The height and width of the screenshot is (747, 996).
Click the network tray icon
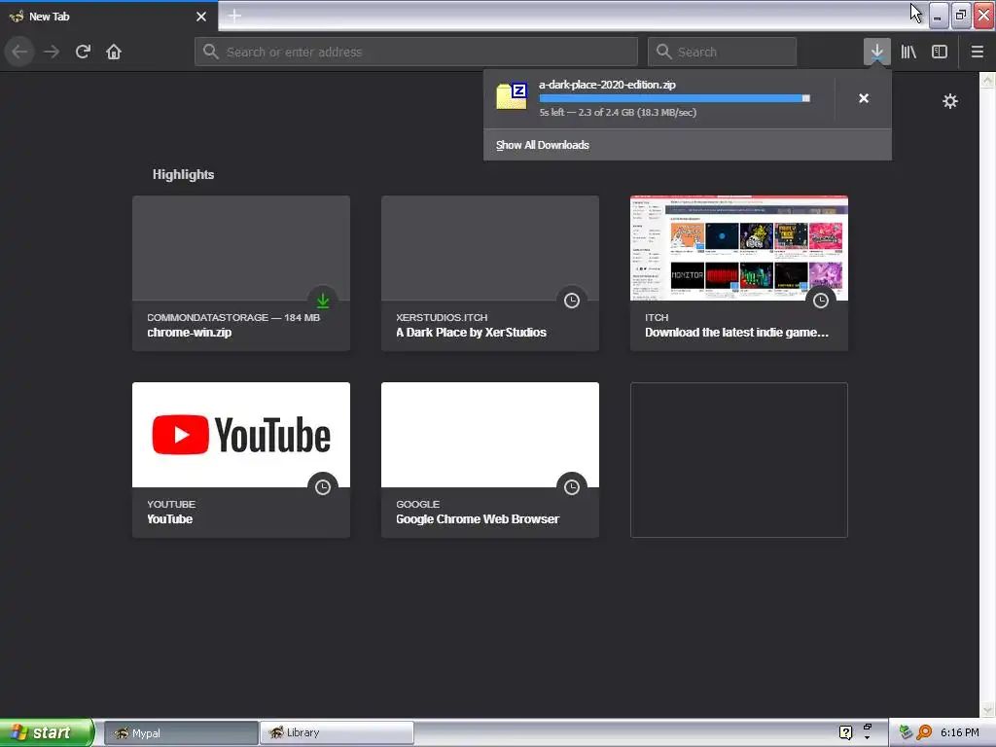(x=906, y=732)
